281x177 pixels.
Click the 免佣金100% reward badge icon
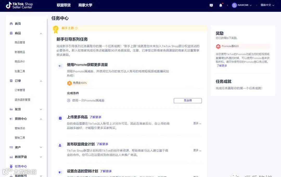(69, 83)
